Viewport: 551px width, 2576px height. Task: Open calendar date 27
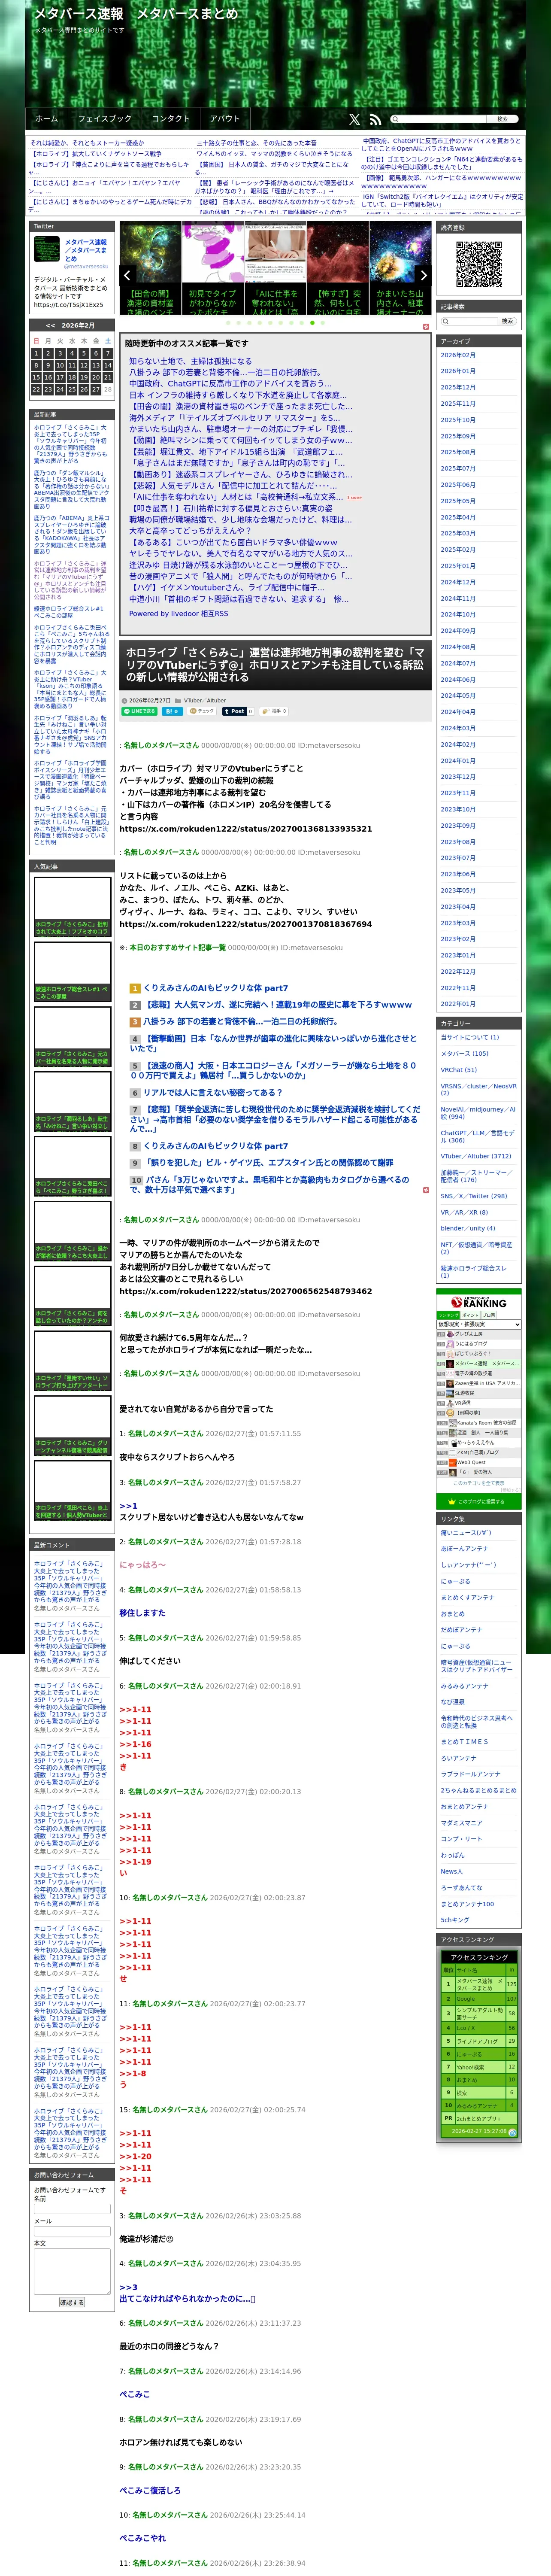pyautogui.click(x=96, y=390)
